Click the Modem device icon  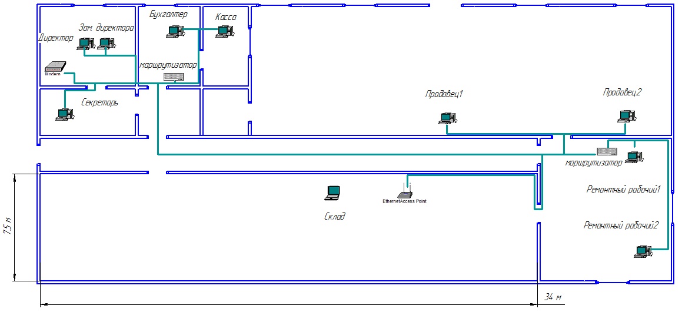tap(55, 67)
